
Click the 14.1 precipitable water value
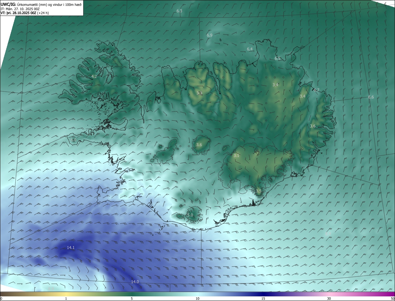click(71, 247)
